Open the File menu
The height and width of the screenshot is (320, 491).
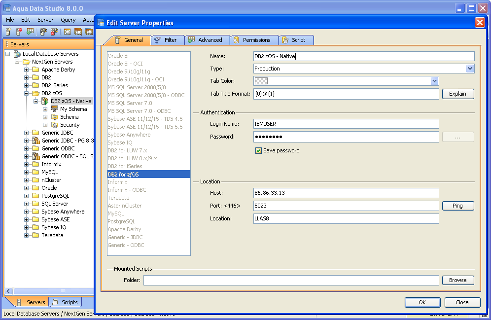tap(10, 20)
